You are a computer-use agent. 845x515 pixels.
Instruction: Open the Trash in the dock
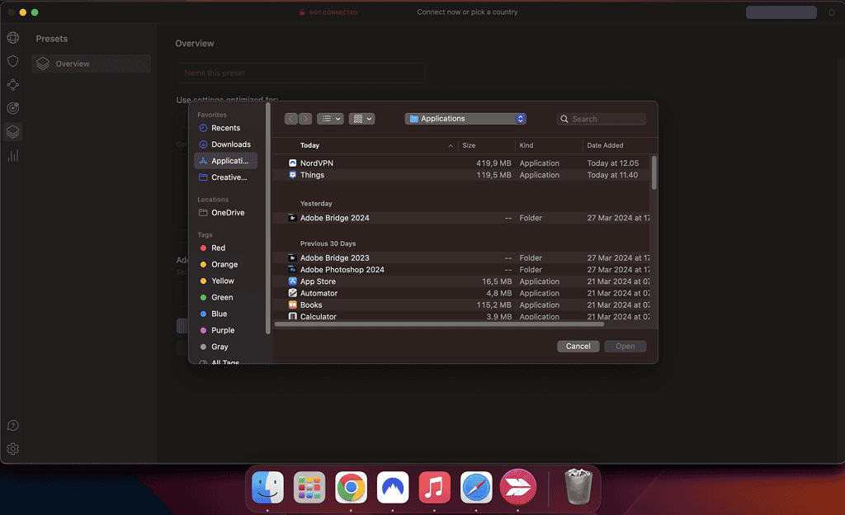[578, 488]
